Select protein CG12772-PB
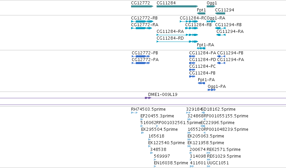Image resolution: width=286 pixels, height=168 pixels. pyautogui.click(x=141, y=56)
